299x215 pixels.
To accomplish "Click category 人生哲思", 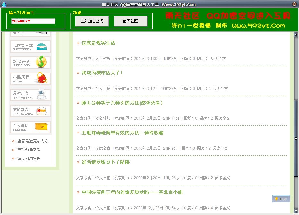I will tap(103, 59).
